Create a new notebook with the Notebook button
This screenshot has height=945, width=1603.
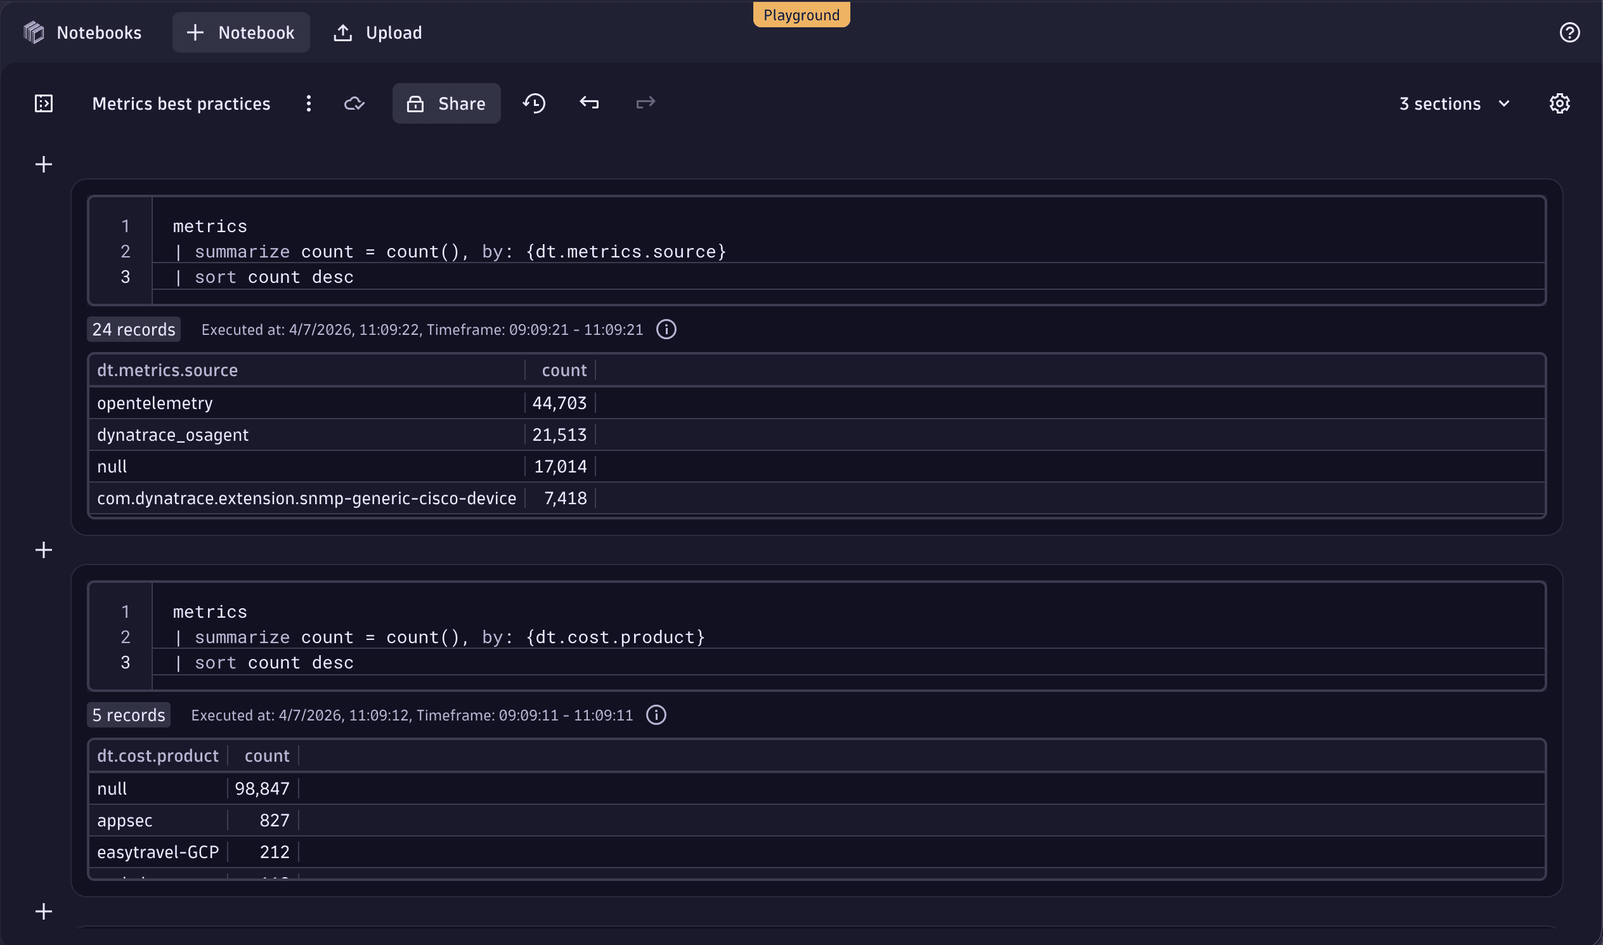[241, 32]
